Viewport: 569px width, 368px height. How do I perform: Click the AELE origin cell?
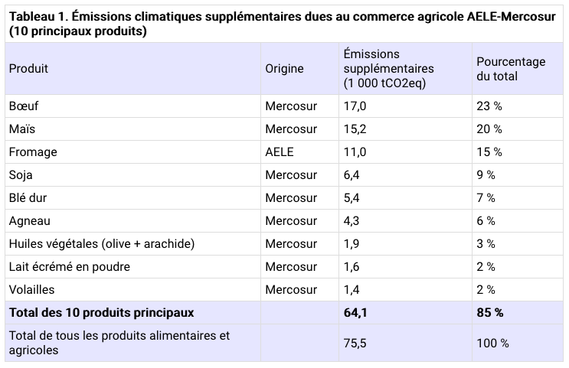pos(280,151)
